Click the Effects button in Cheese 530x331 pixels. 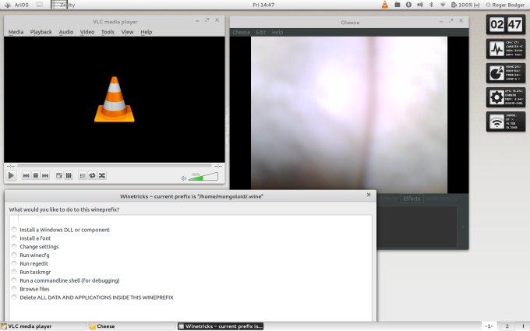[x=412, y=199]
